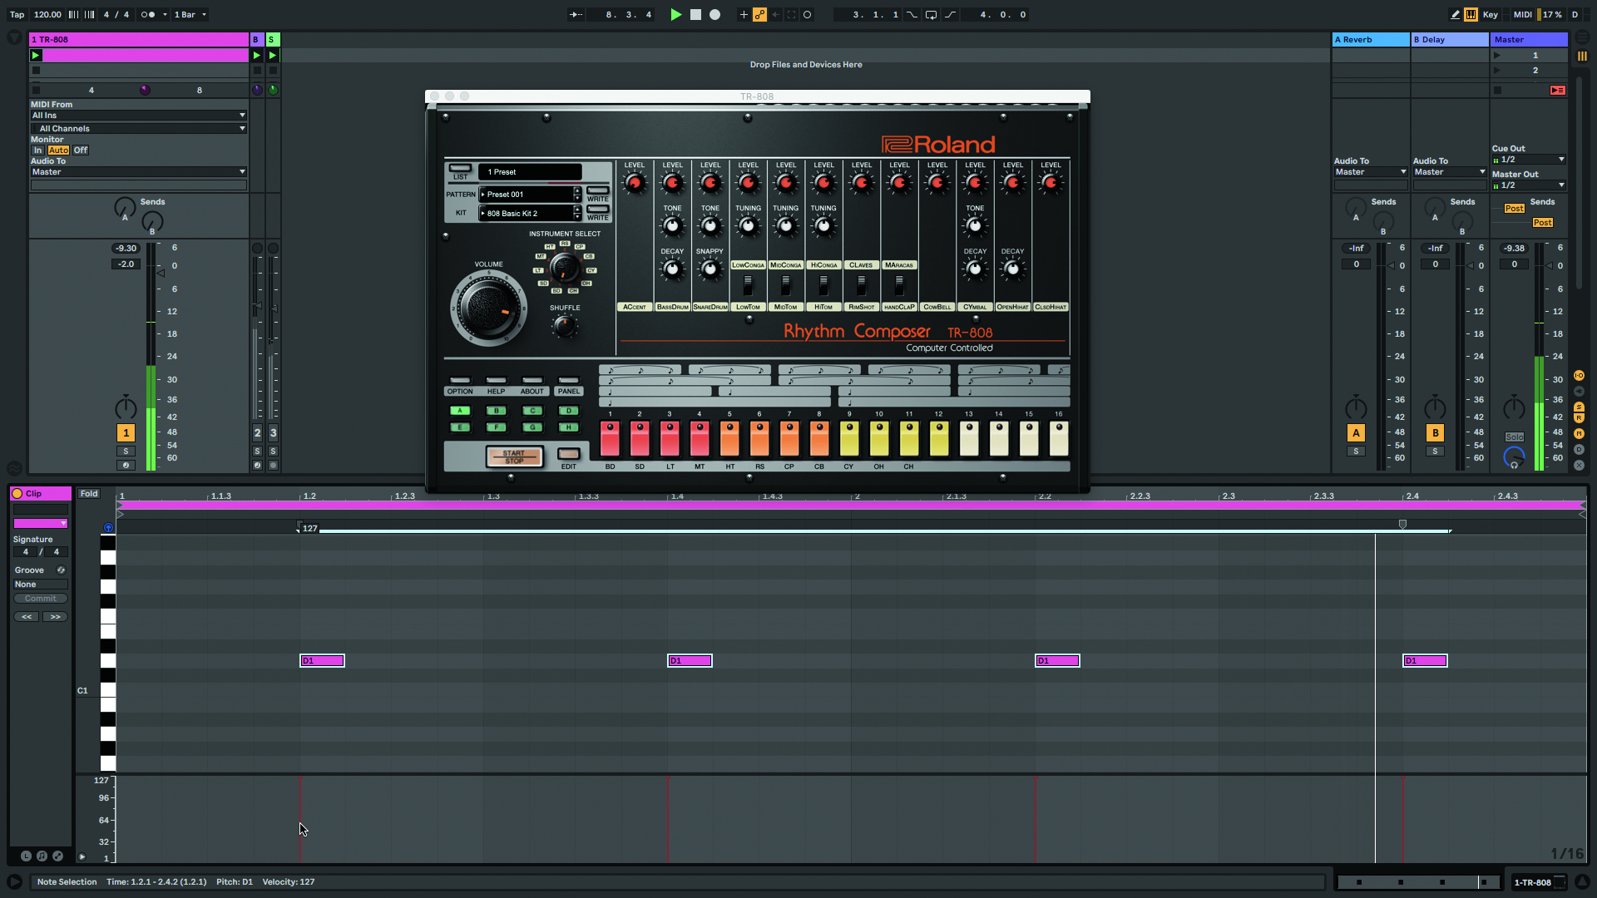Click the TR-808 VOLUME knob
The image size is (1597, 898).
tap(489, 308)
